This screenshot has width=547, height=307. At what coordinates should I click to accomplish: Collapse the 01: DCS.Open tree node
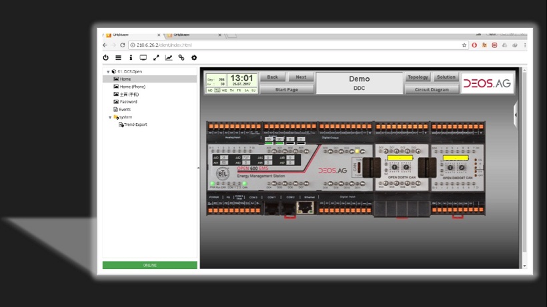point(108,71)
